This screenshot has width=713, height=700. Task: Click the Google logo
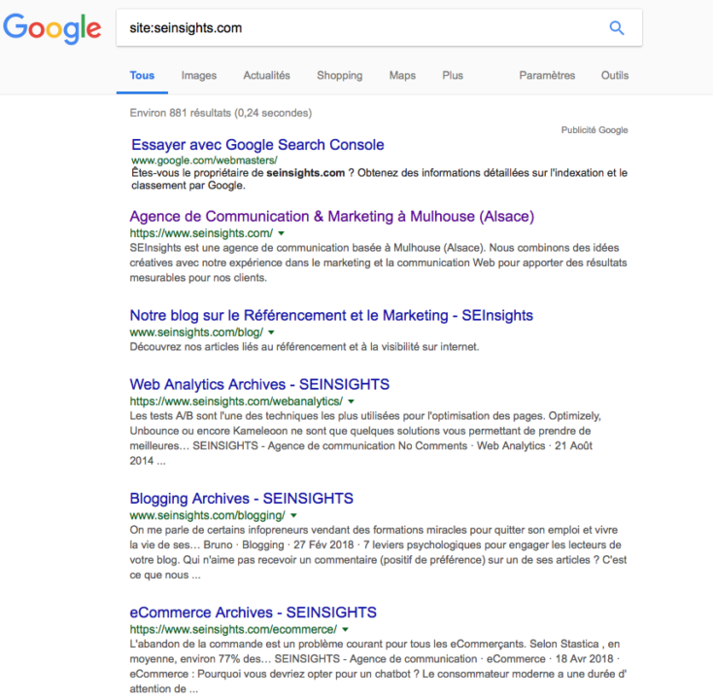tap(52, 27)
